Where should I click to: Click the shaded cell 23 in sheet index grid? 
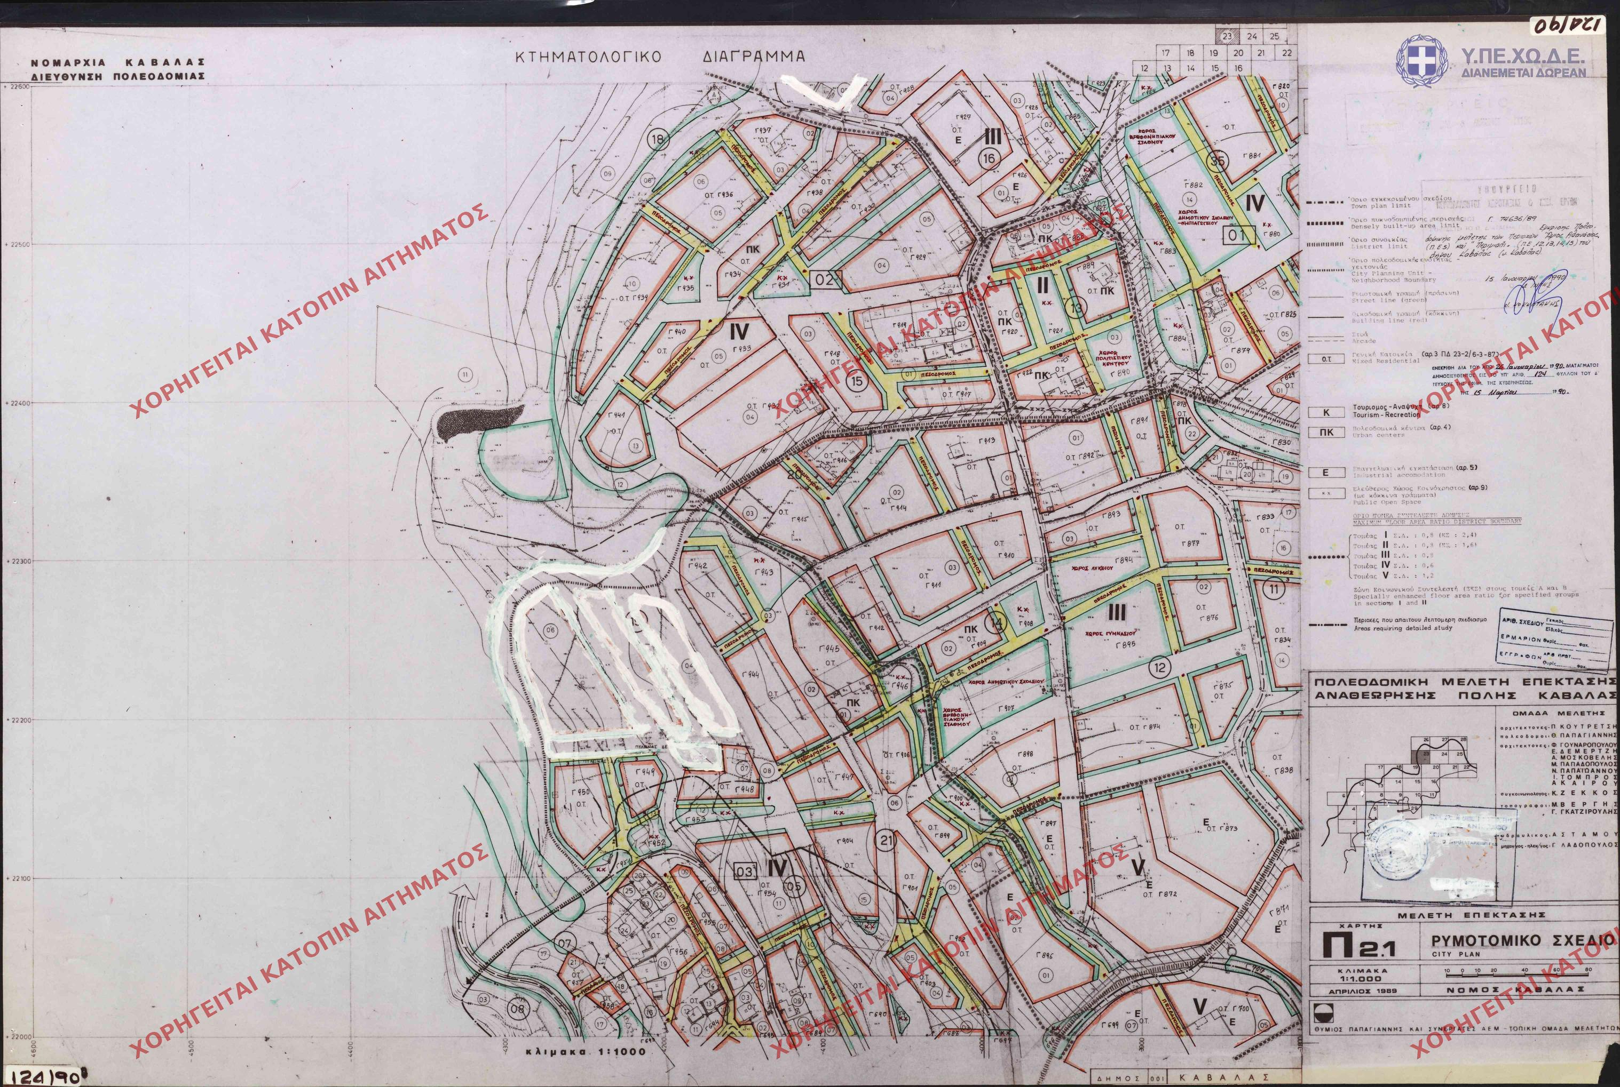[1227, 37]
